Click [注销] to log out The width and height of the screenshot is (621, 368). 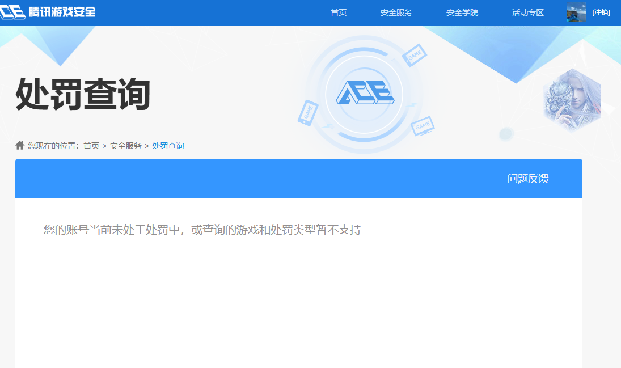(x=601, y=12)
